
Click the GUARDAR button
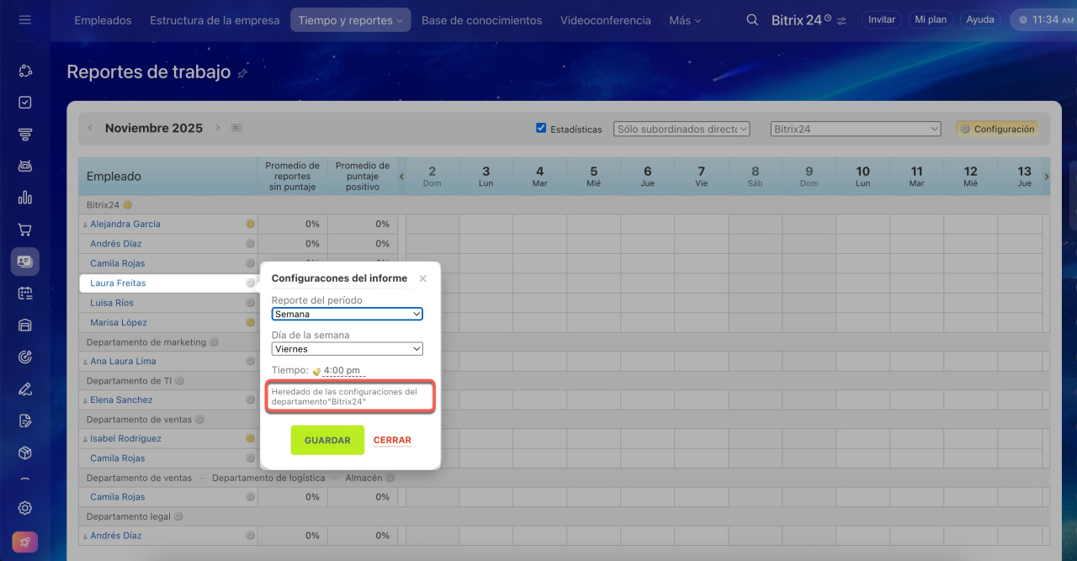327,440
